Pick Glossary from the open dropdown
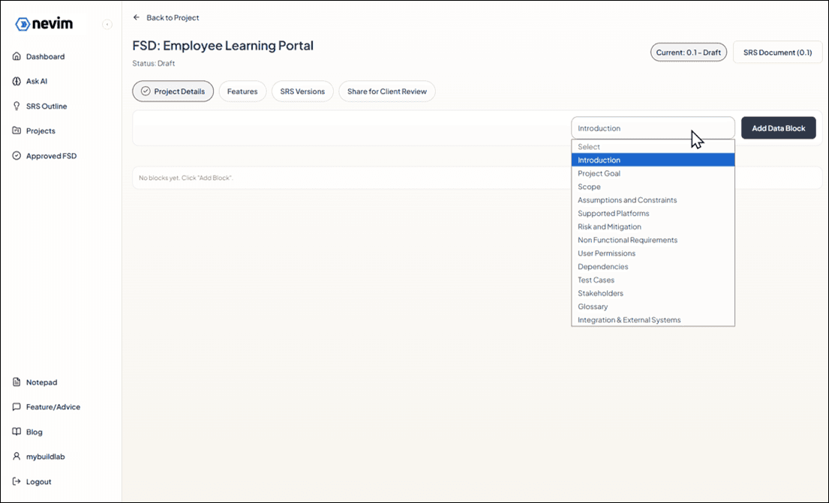829x503 pixels. click(592, 306)
